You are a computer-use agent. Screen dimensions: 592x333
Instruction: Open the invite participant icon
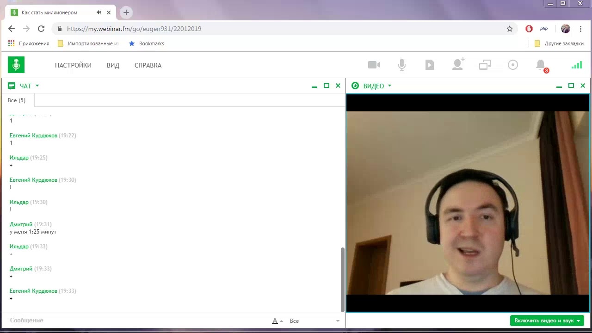pos(458,64)
